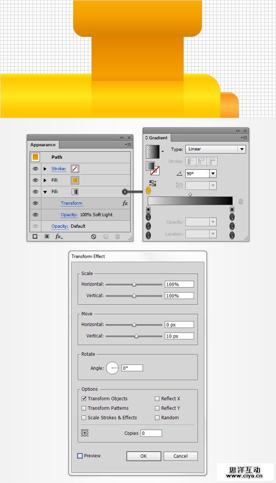The height and width of the screenshot is (483, 276).
Task: Select the first Stroke gradient option icon
Action: (x=190, y=161)
